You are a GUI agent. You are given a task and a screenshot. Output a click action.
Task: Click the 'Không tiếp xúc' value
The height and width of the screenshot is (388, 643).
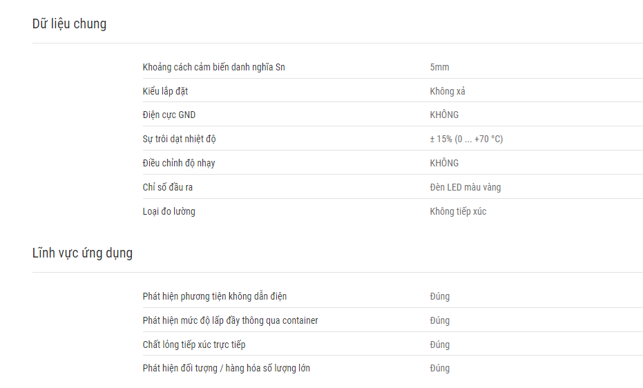[458, 211]
